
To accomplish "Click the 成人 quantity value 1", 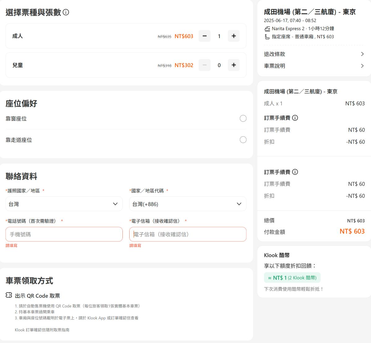I will 219,36.
